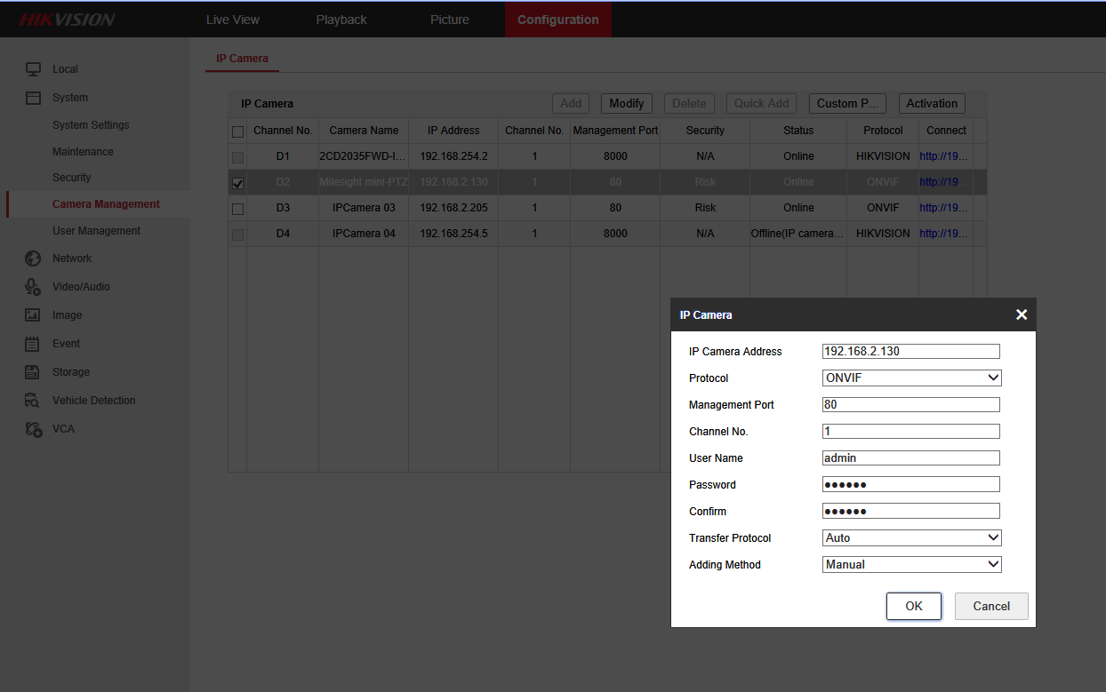The height and width of the screenshot is (692, 1106).
Task: Click the IP Camera Address input field
Action: 910,352
